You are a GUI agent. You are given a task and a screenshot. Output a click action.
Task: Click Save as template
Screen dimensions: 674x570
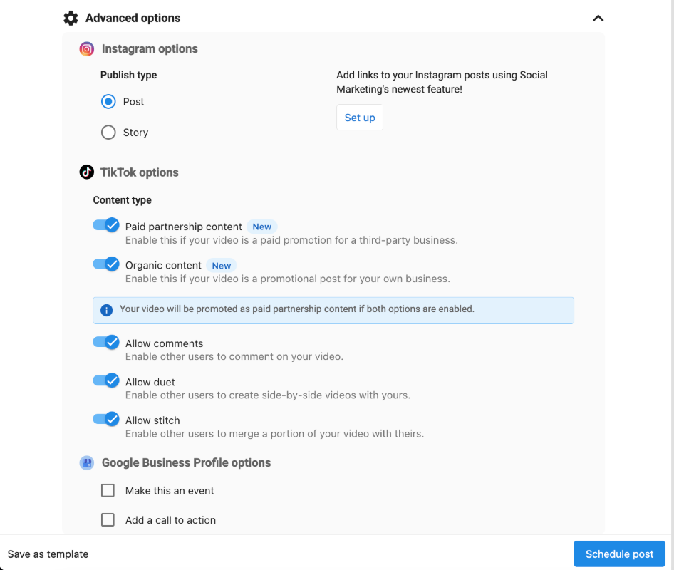[x=48, y=554]
